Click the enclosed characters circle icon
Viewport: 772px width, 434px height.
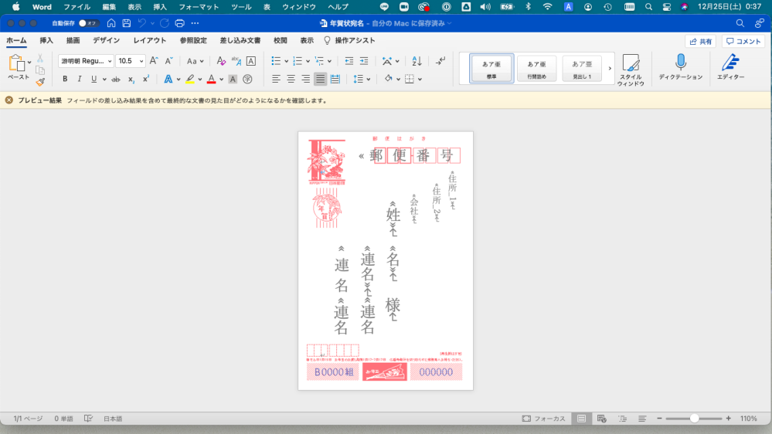click(247, 80)
